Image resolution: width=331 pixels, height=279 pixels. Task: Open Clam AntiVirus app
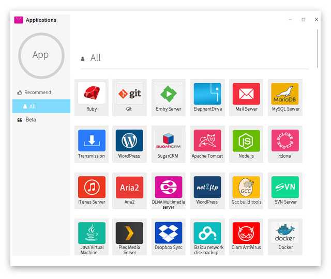[246, 233]
